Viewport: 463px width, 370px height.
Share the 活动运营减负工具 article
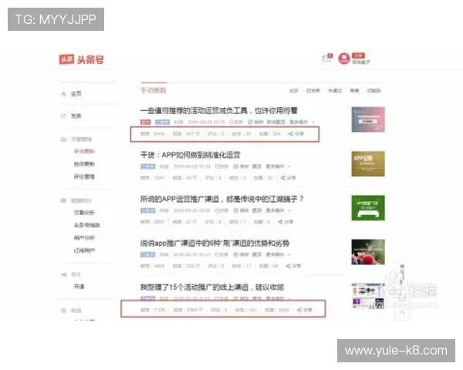tap(296, 133)
